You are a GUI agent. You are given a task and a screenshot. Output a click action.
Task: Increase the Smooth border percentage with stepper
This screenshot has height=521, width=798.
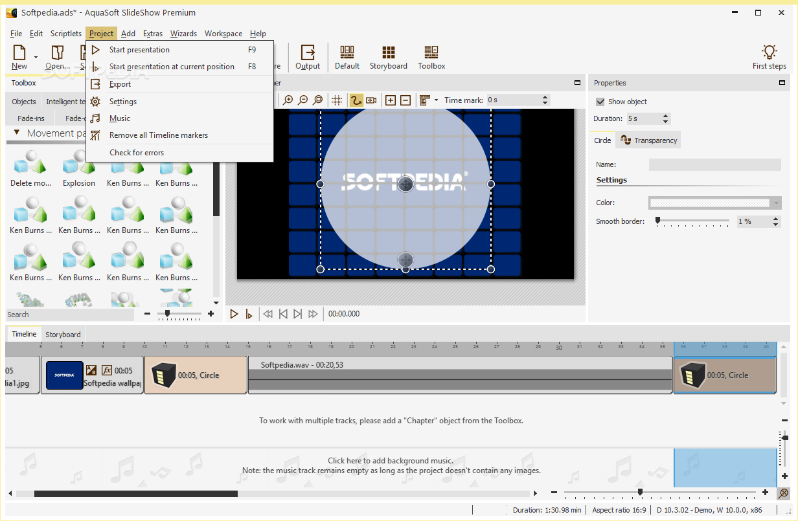(x=776, y=219)
